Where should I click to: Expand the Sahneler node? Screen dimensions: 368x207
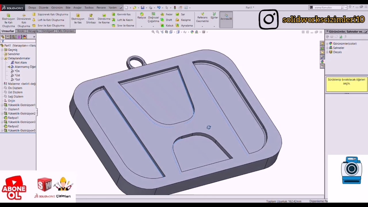(x=327, y=48)
